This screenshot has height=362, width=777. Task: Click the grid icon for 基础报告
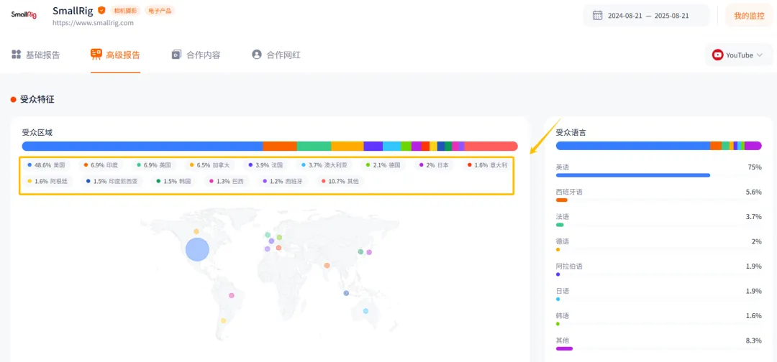[16, 55]
